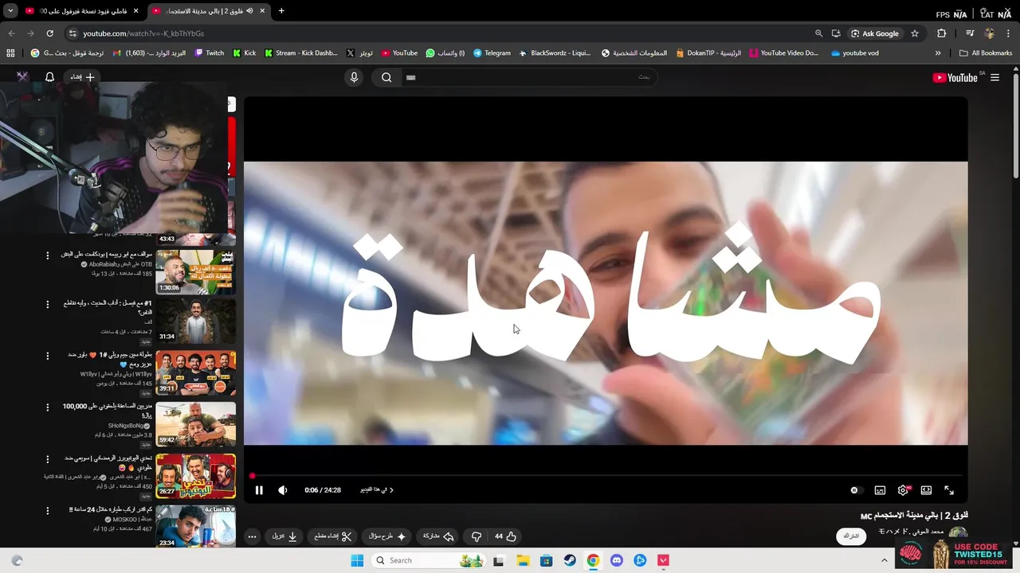Open options for the 39:11 video
This screenshot has height=573, width=1020.
pyautogui.click(x=48, y=356)
